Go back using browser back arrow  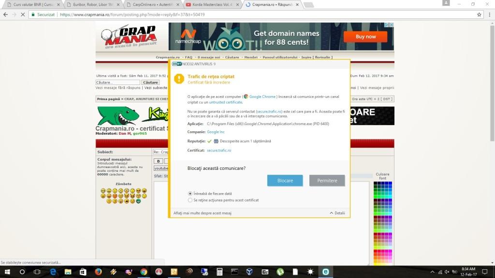(x=5, y=14)
